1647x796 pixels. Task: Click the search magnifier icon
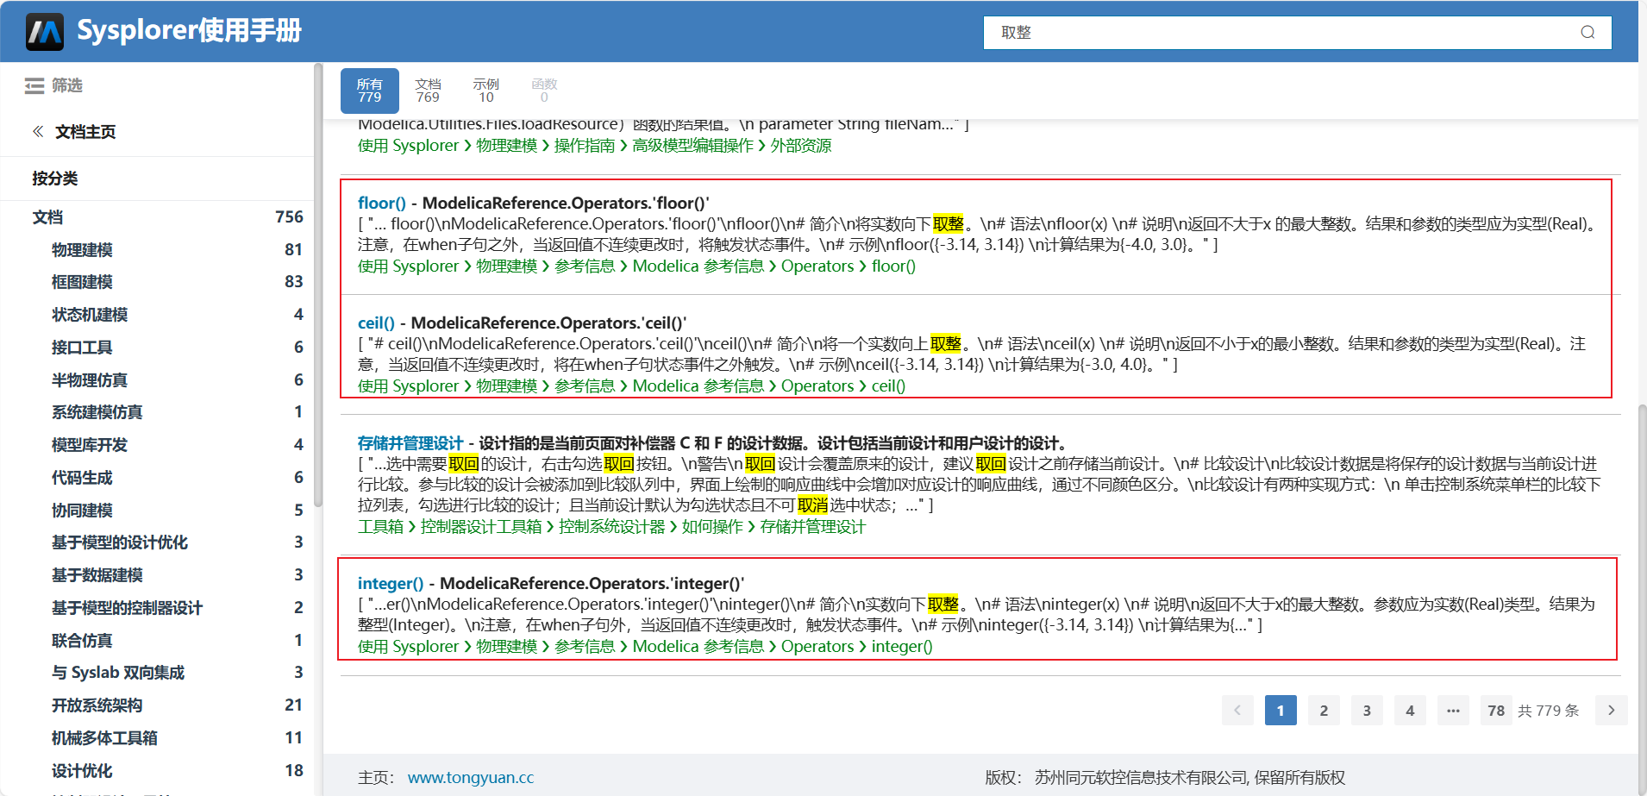click(1588, 33)
